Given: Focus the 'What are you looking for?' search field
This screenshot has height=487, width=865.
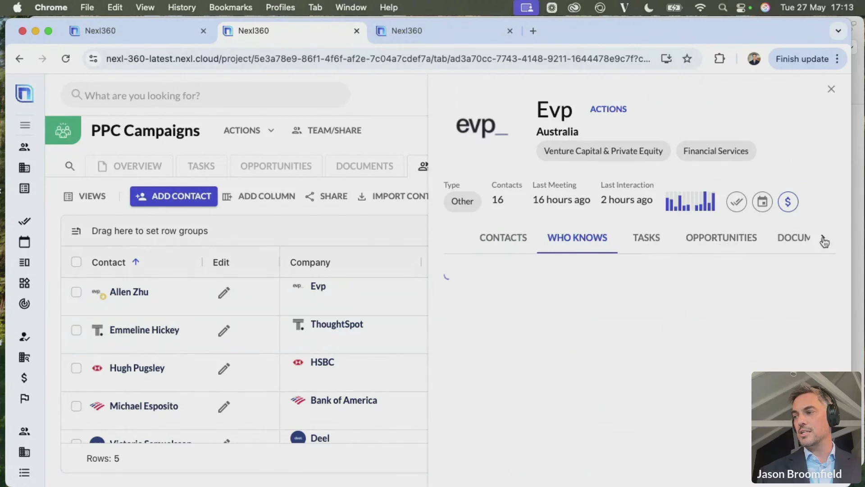Looking at the screenshot, I should (x=205, y=95).
